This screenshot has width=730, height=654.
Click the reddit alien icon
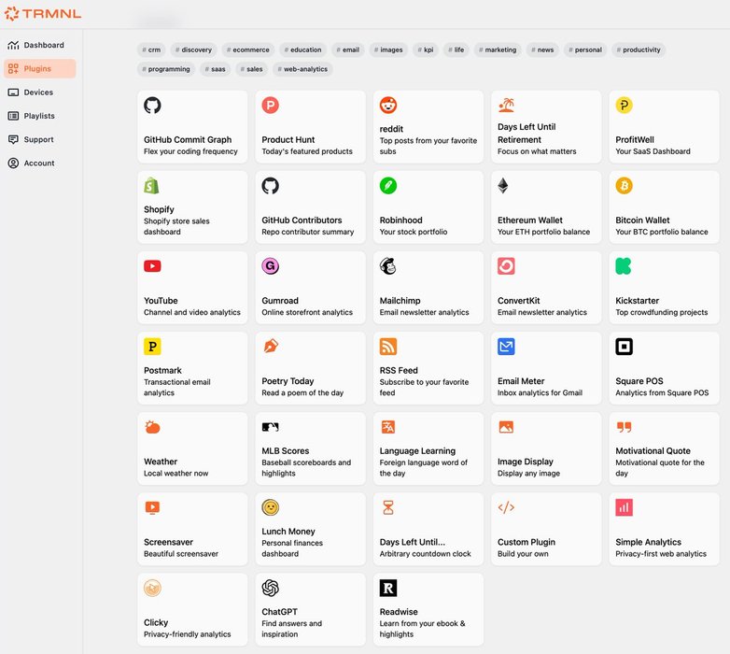click(388, 106)
